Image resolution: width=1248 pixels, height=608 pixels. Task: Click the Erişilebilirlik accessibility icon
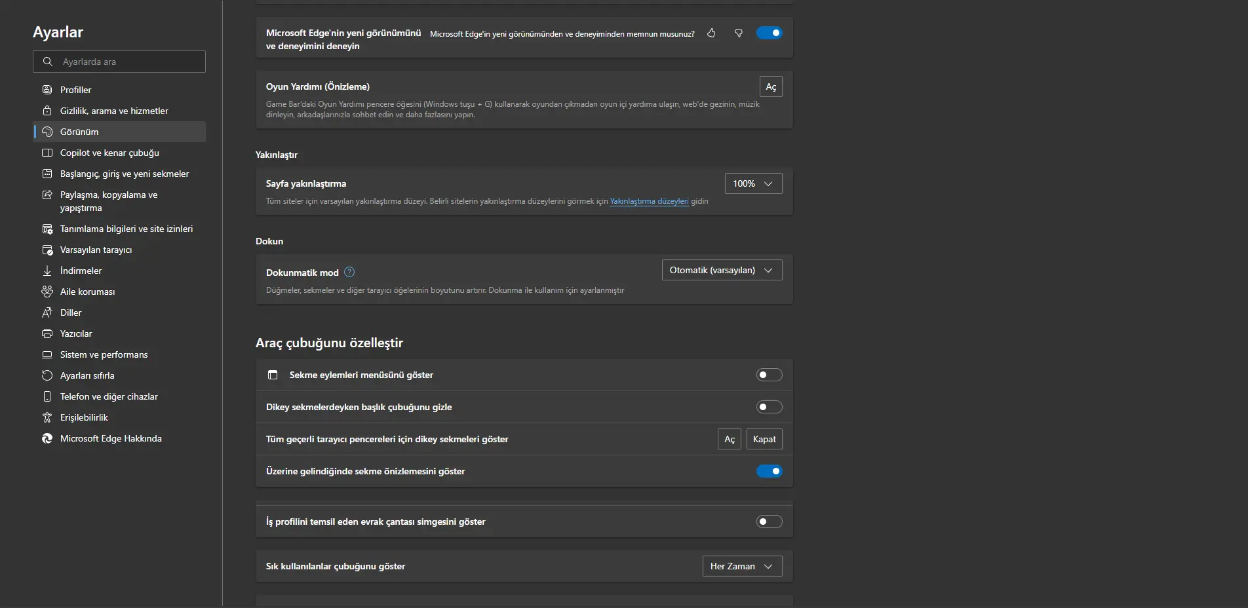(x=47, y=417)
